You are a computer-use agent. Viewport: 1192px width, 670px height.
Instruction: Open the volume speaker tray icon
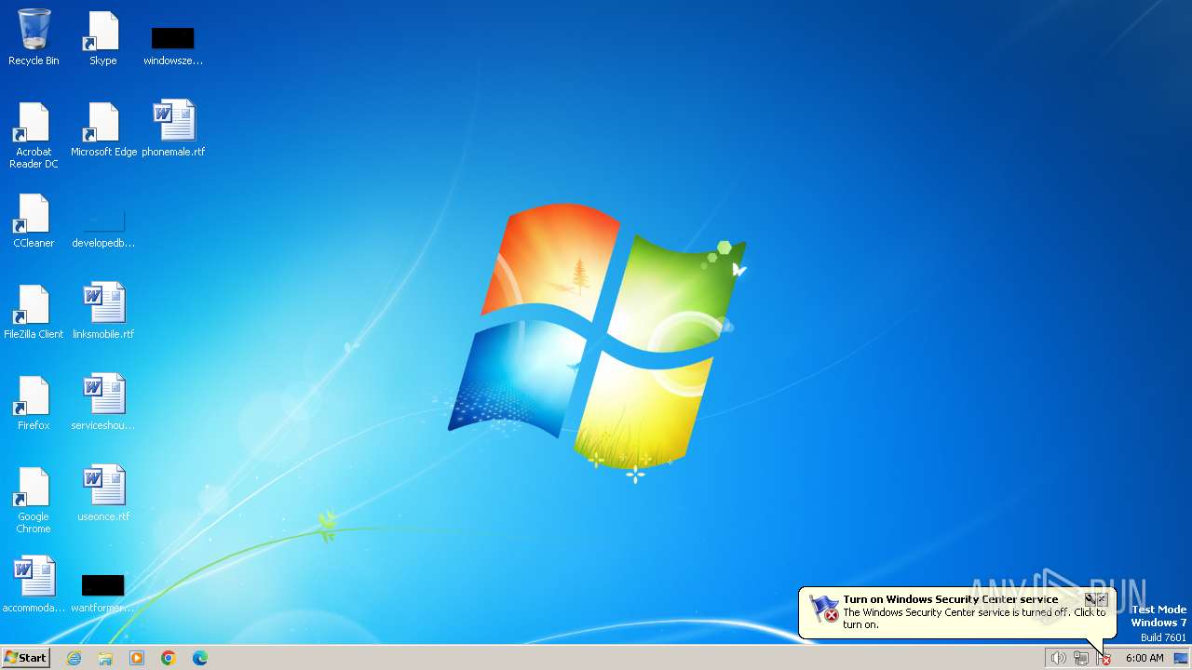point(1058,658)
